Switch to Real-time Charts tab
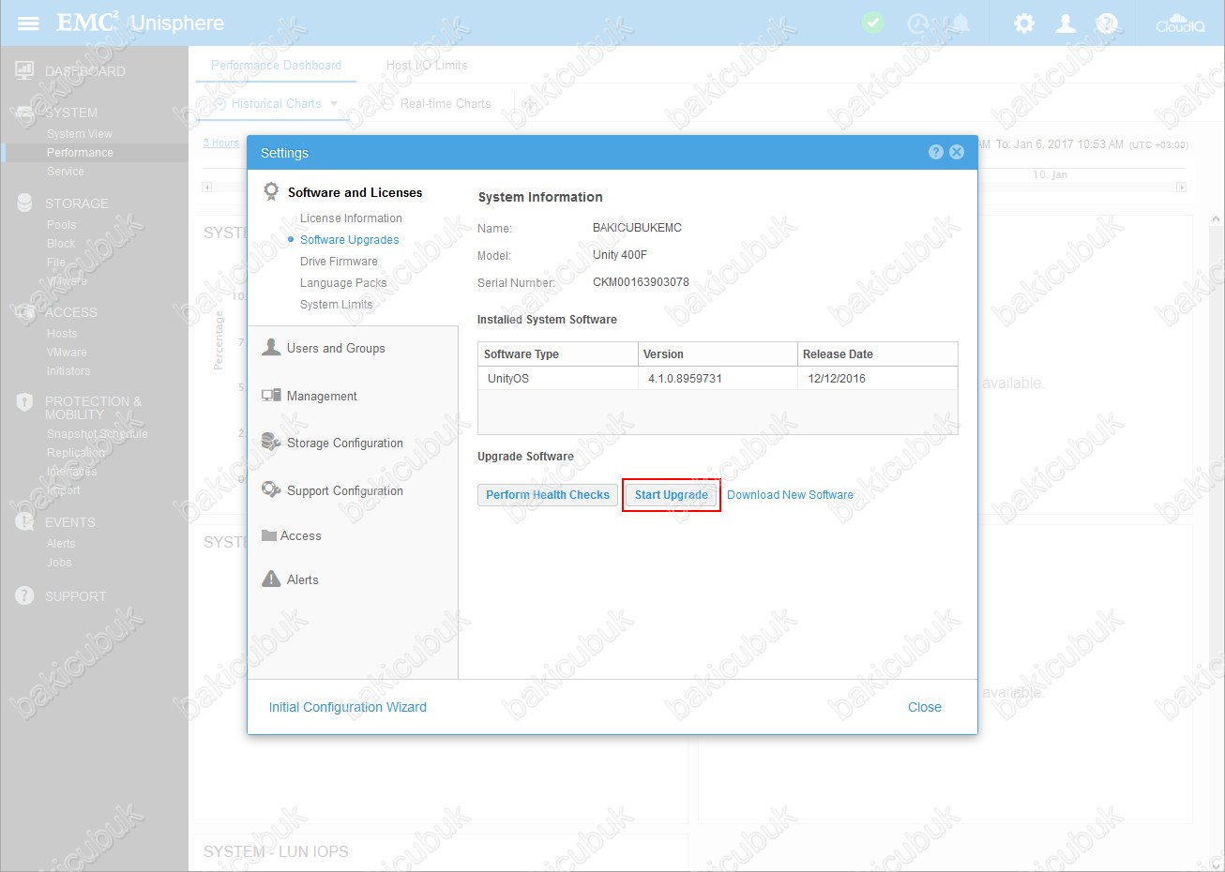 pos(446,104)
